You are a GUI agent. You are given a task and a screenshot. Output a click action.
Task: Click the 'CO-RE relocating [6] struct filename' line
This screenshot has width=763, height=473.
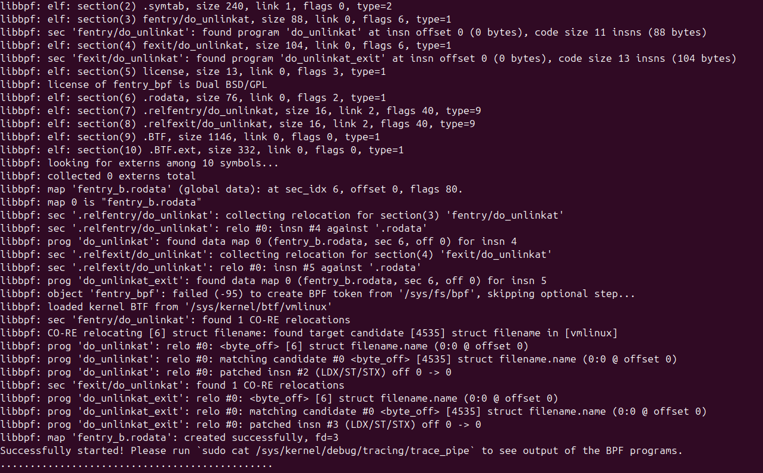(x=309, y=333)
